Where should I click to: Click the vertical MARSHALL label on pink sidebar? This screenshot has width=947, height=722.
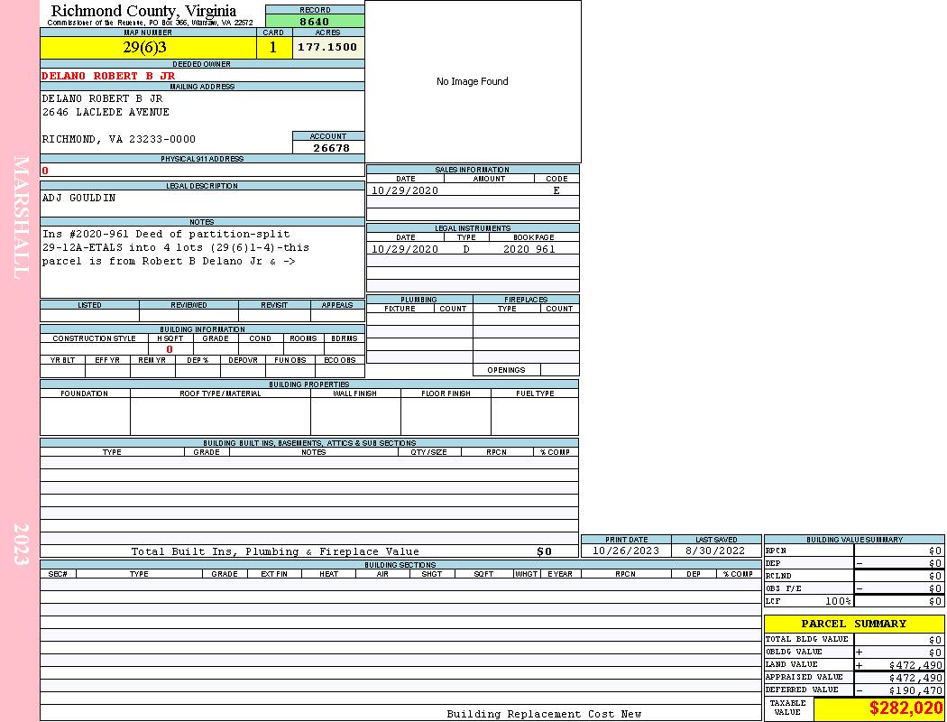coord(22,217)
